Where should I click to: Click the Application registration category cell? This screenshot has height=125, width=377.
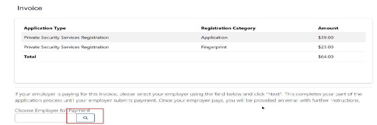point(214,37)
